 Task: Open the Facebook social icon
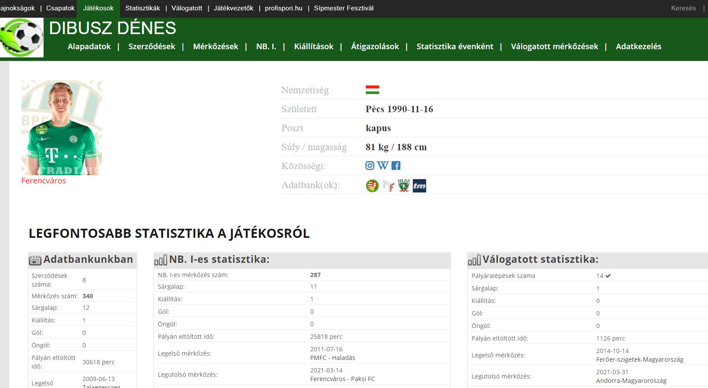[396, 165]
